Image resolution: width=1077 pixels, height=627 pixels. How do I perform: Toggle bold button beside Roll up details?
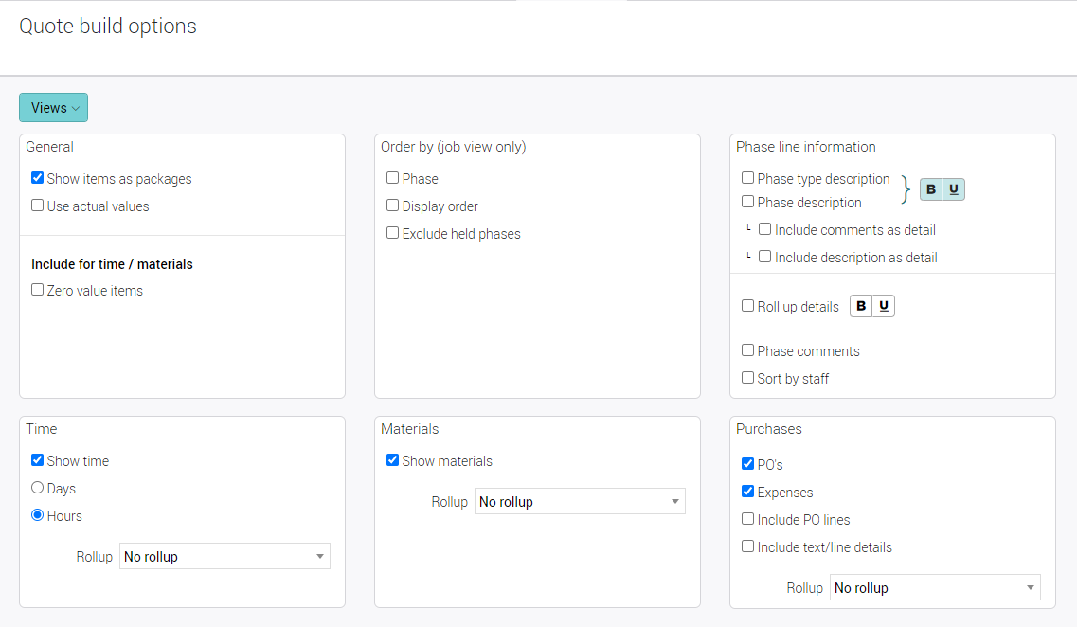(x=861, y=306)
